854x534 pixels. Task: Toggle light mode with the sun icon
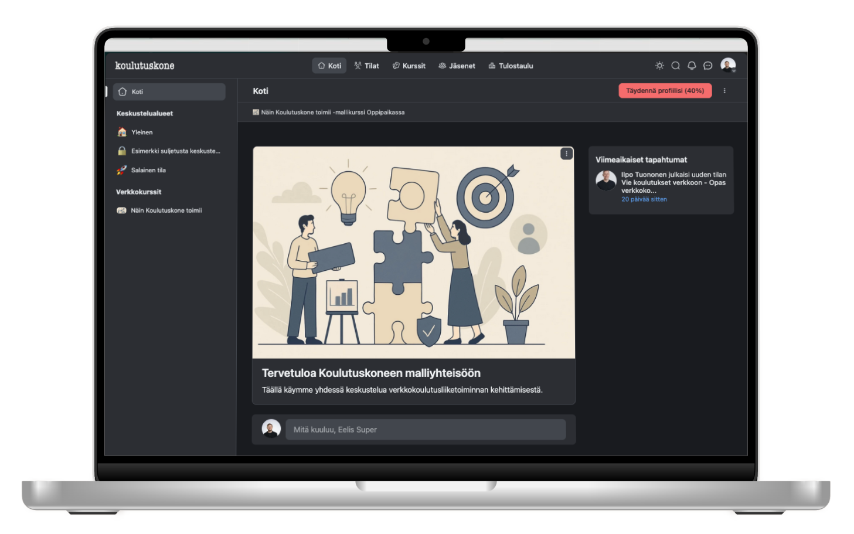click(x=659, y=66)
